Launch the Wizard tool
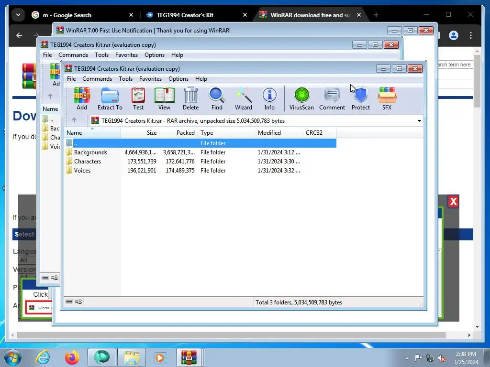This screenshot has width=490, height=367. point(244,98)
